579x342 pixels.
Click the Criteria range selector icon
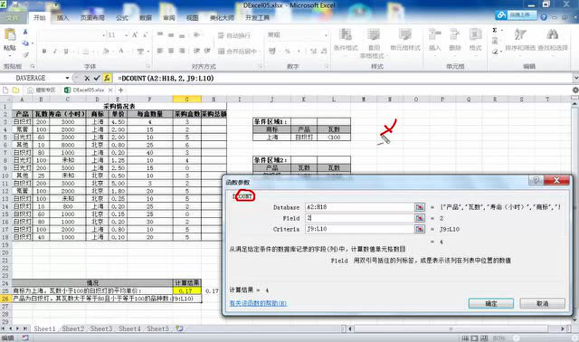pyautogui.click(x=420, y=229)
